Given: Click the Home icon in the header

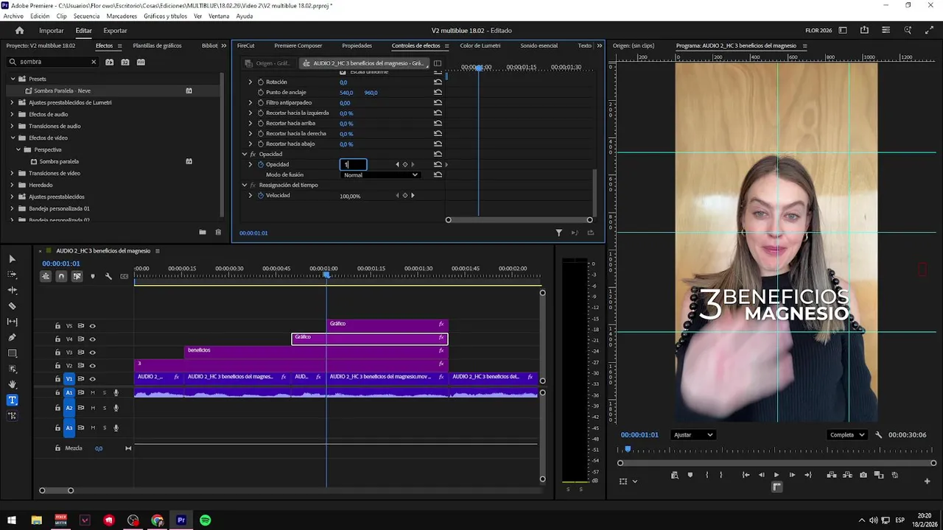Looking at the screenshot, I should (19, 30).
